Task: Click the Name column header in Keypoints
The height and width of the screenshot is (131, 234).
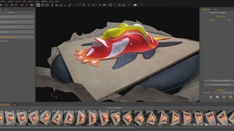Action: click(212, 20)
